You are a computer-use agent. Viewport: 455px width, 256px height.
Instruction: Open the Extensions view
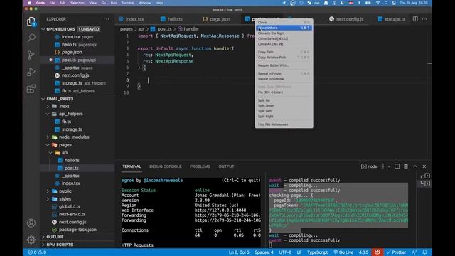(x=31, y=89)
